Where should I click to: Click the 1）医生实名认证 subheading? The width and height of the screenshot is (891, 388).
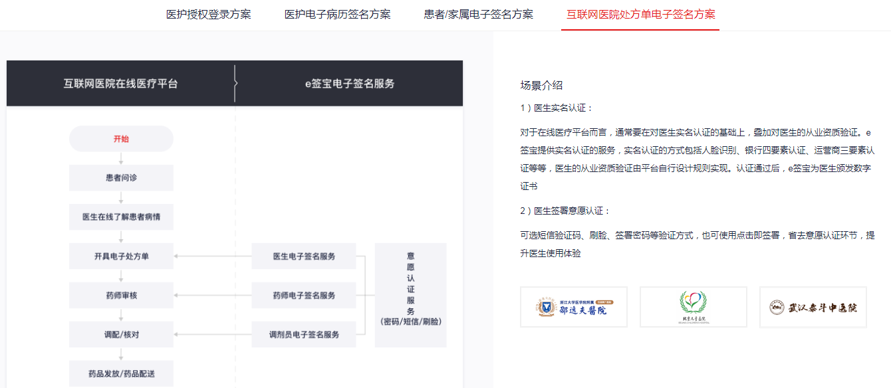557,108
